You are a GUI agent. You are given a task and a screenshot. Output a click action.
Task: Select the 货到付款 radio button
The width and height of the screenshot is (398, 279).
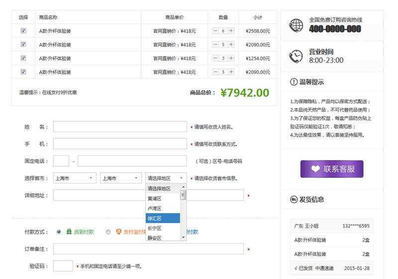coord(59,232)
